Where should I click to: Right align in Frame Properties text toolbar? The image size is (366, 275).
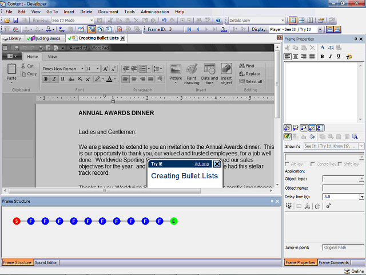click(304, 57)
